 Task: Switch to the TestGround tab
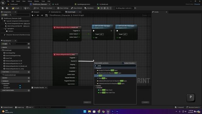14,4
